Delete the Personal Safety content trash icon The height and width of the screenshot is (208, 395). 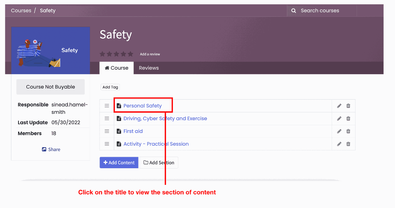click(348, 106)
